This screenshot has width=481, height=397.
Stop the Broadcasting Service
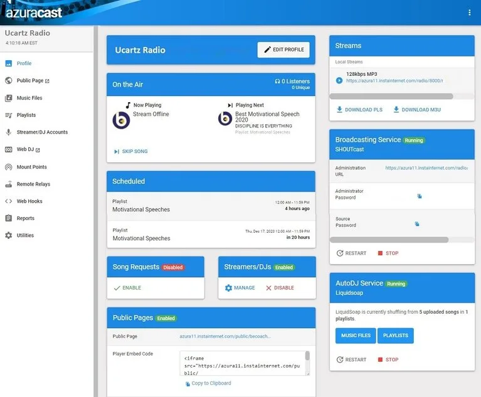(x=388, y=253)
